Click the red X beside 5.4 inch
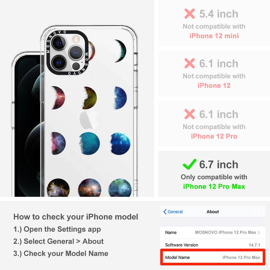Viewport: 270px width, 270px height. [x=190, y=13]
